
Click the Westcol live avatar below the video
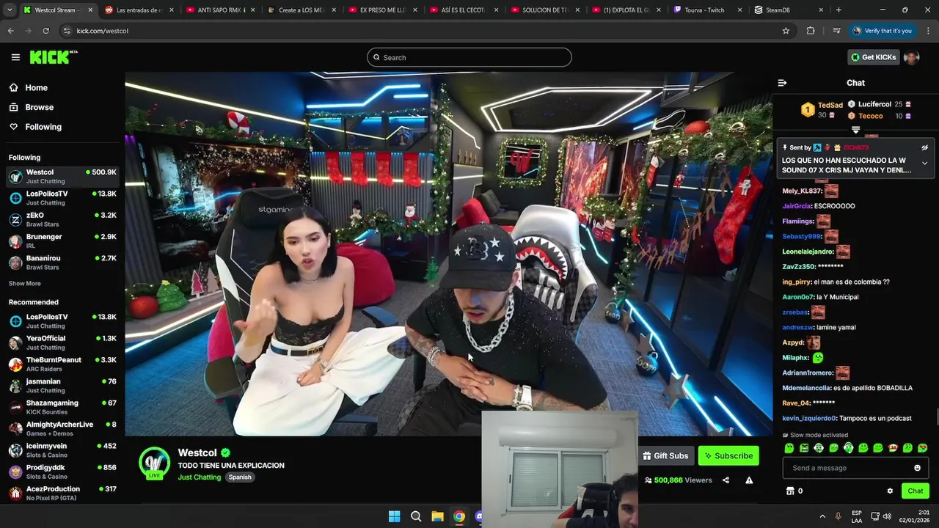tap(154, 463)
